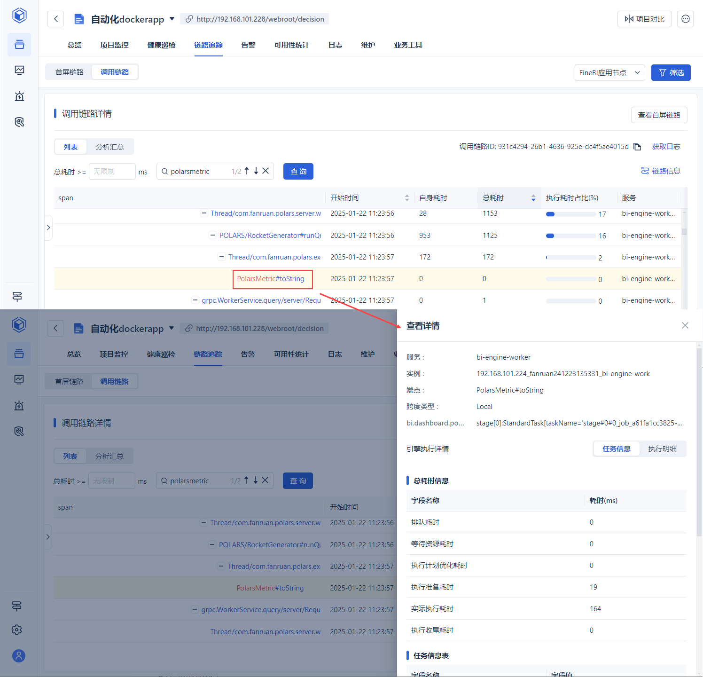Open the settings gear in the dimmed sidebar

point(17,630)
